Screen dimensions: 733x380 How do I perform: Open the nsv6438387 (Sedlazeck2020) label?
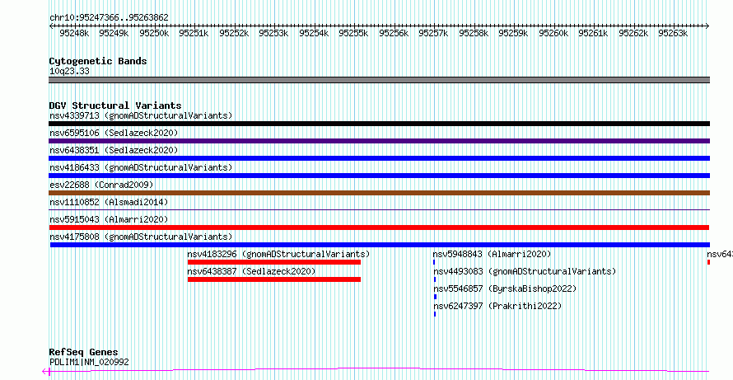(251, 271)
